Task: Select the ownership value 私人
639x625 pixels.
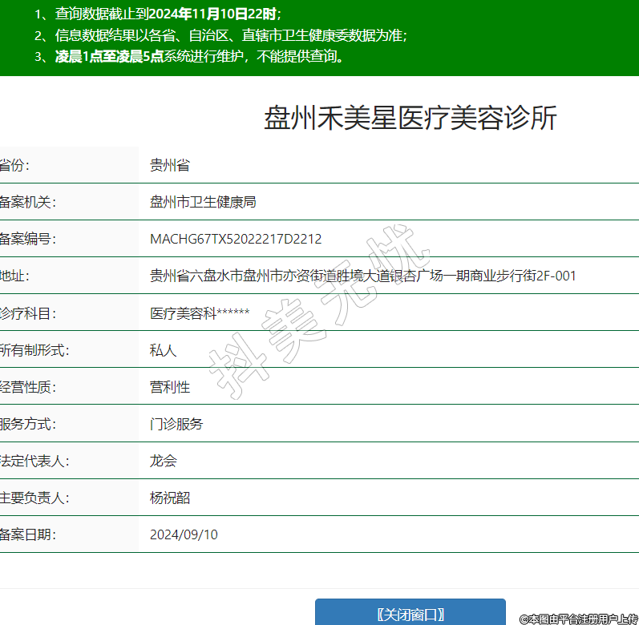Action: pyautogui.click(x=163, y=350)
